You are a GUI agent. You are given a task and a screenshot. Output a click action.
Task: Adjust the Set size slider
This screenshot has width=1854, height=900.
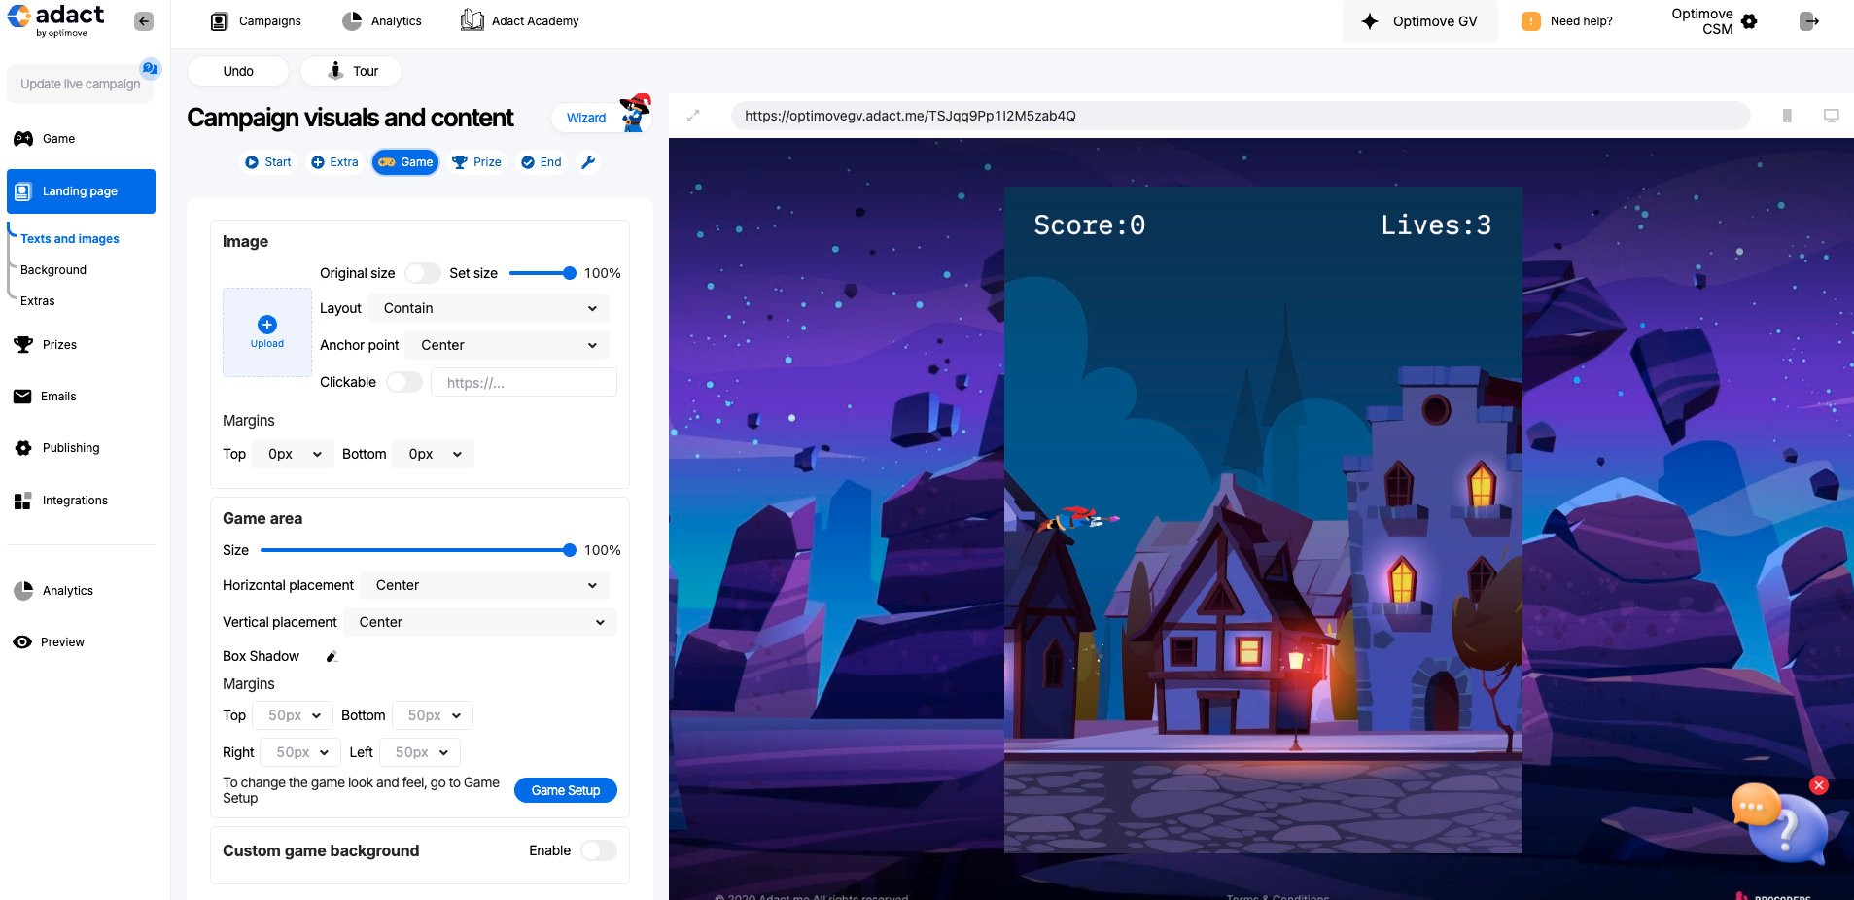[x=542, y=273]
